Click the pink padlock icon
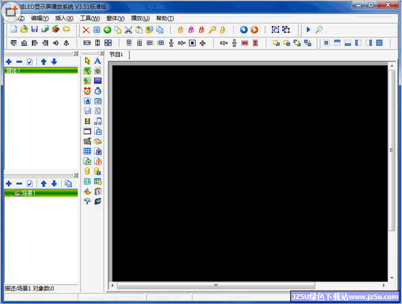 pyautogui.click(x=191, y=30)
